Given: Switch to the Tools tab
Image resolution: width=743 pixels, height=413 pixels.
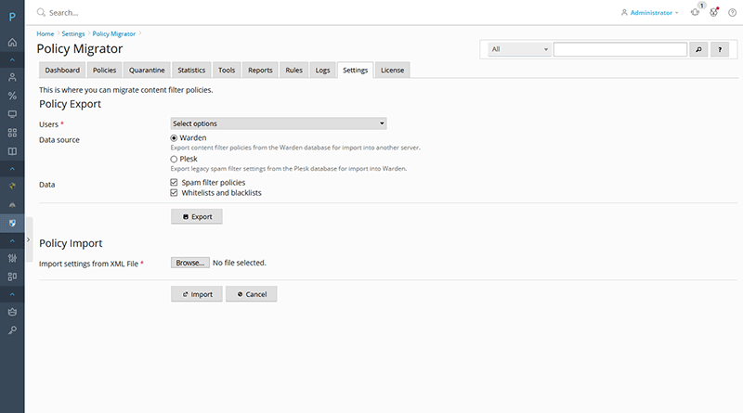Looking at the screenshot, I should click(227, 71).
